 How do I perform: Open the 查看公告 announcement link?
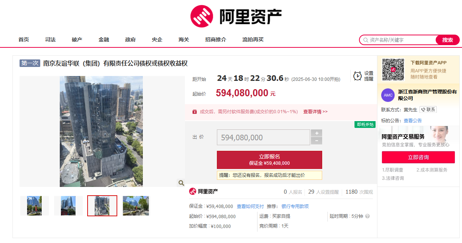tap(413, 121)
